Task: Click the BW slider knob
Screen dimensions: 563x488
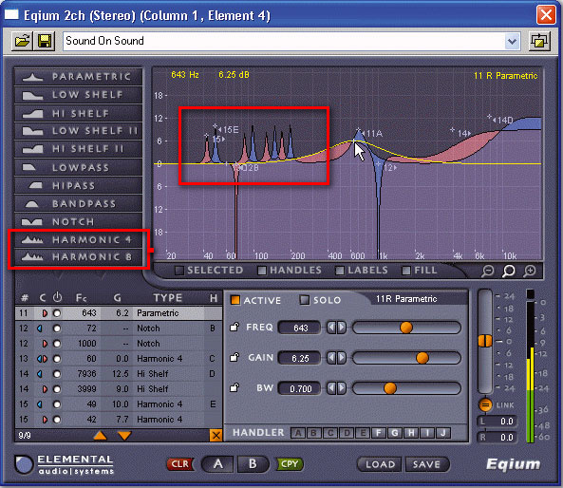Action: [x=390, y=388]
